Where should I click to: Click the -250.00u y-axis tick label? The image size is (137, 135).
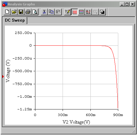click(22, 58)
